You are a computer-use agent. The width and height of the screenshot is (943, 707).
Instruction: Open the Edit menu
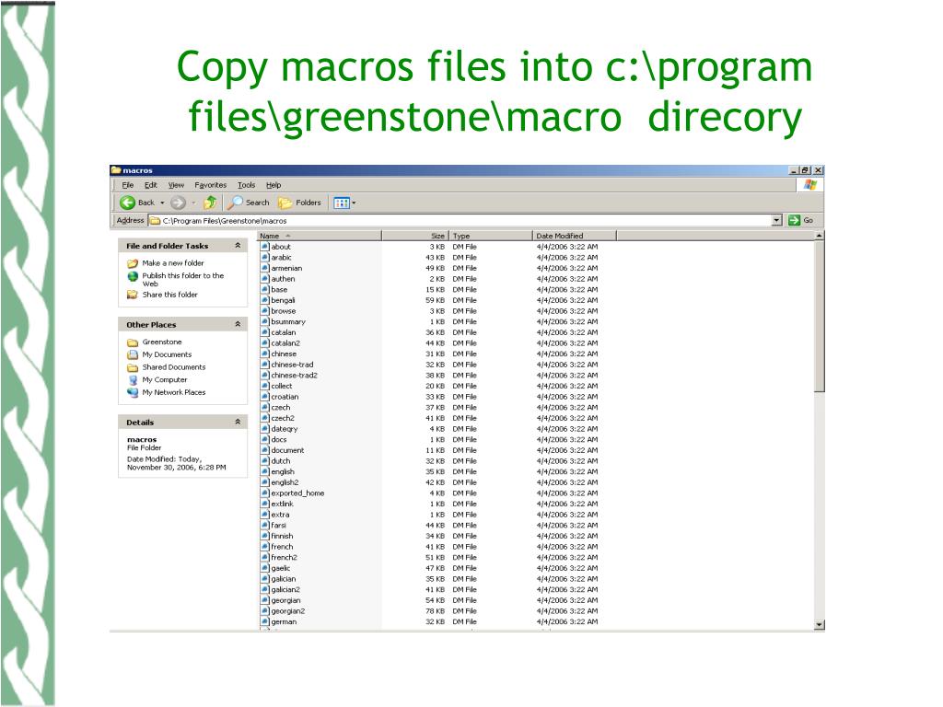(x=151, y=185)
